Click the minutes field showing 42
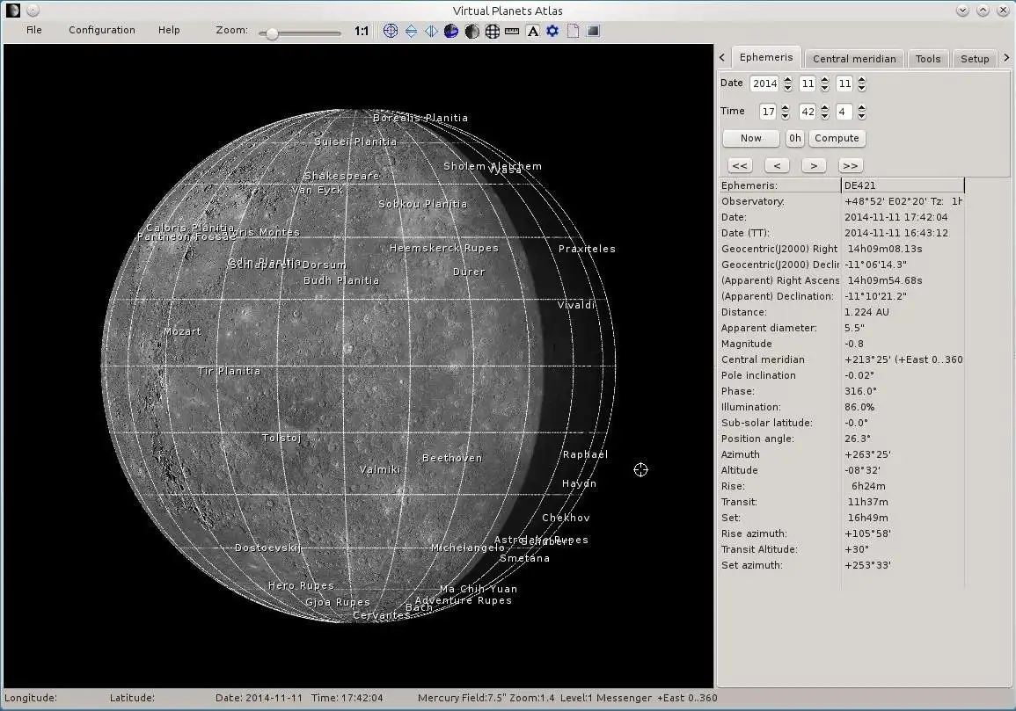Viewport: 1016px width, 711px height. coord(808,112)
